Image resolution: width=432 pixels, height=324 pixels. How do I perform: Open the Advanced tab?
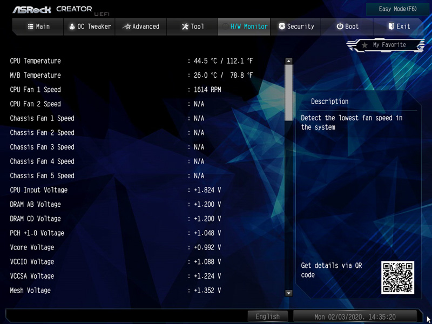click(141, 26)
